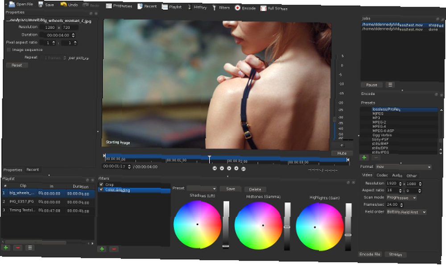
Task: Click the Mute button
Action: point(342,153)
